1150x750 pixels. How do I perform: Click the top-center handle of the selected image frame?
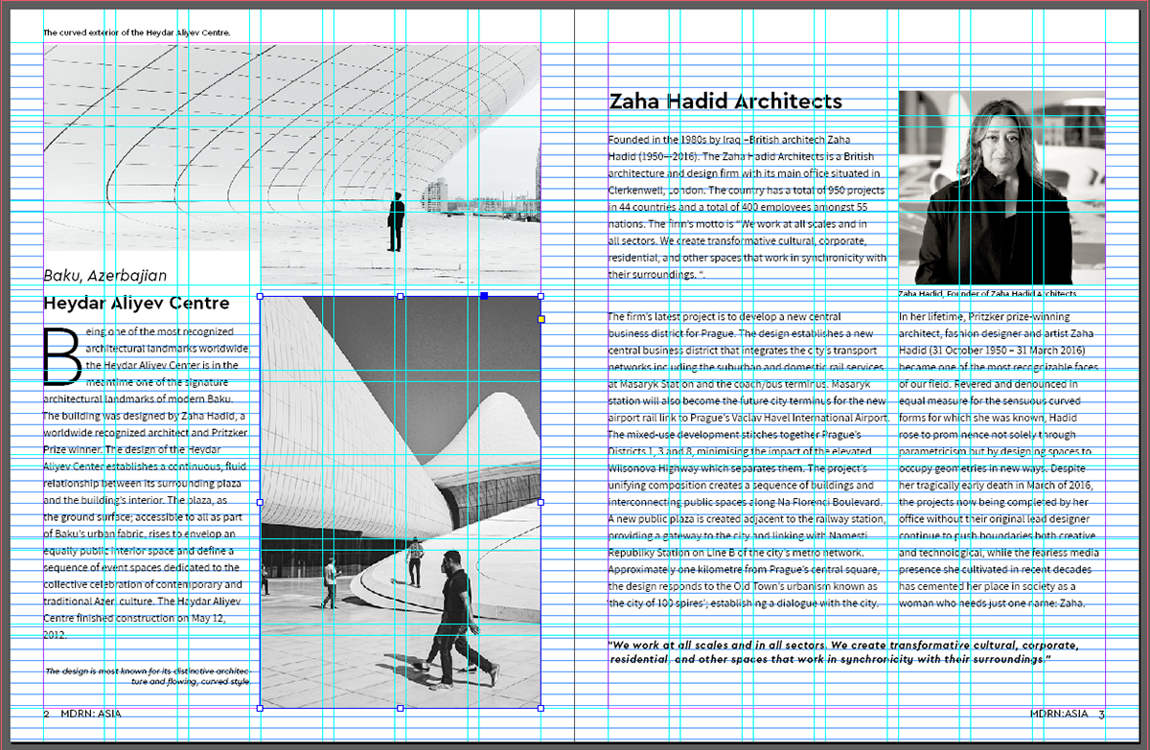(400, 296)
